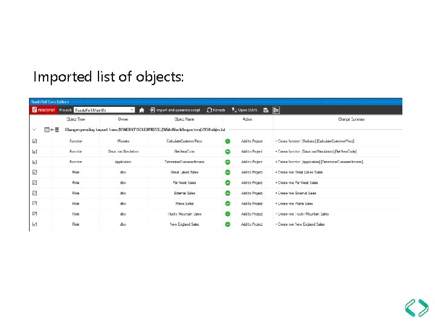Click the Object Name column header
The image size is (435, 326).
tap(184, 119)
